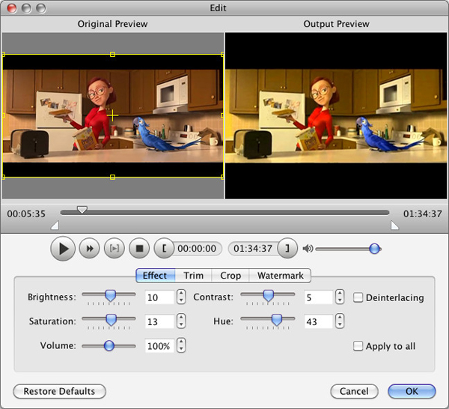Click the Volume effect slider knob
This screenshot has width=449, height=409.
pos(109,345)
